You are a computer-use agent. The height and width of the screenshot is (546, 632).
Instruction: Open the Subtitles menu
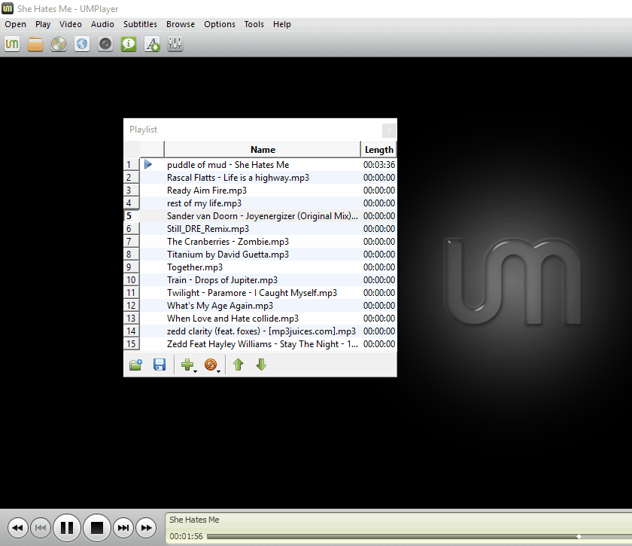tap(140, 24)
